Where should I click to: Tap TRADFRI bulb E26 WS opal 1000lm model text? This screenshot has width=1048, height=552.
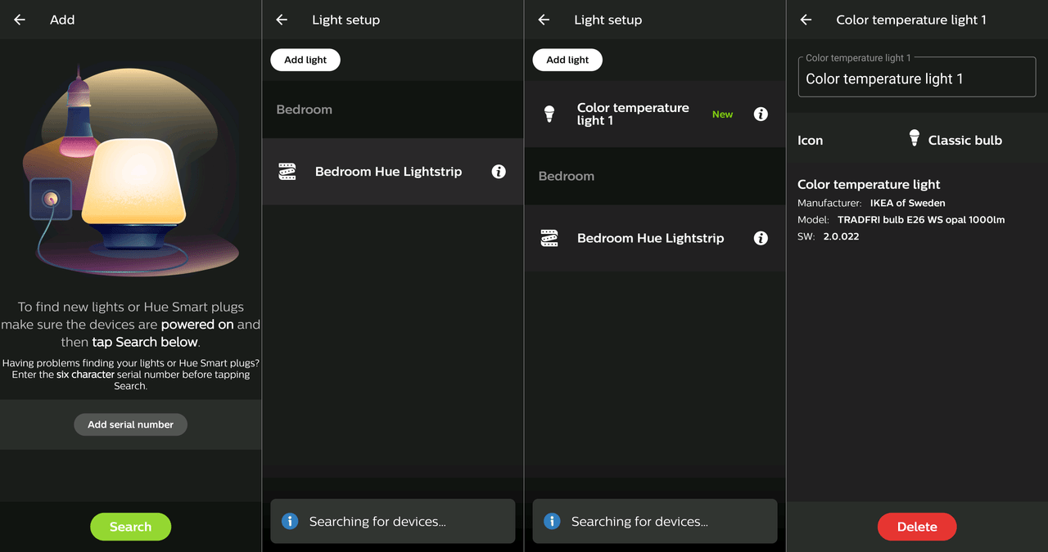[921, 220]
